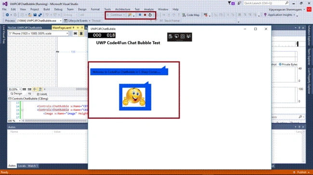Switch to the Design pane tab
313x175 pixels.
(x=16, y=93)
